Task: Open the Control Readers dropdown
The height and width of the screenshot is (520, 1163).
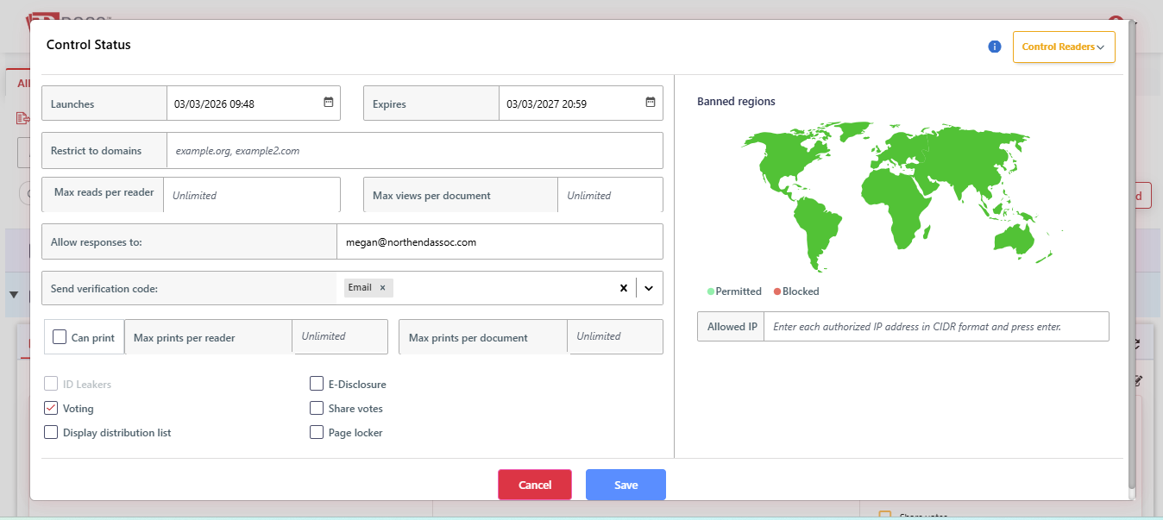Action: point(1063,47)
